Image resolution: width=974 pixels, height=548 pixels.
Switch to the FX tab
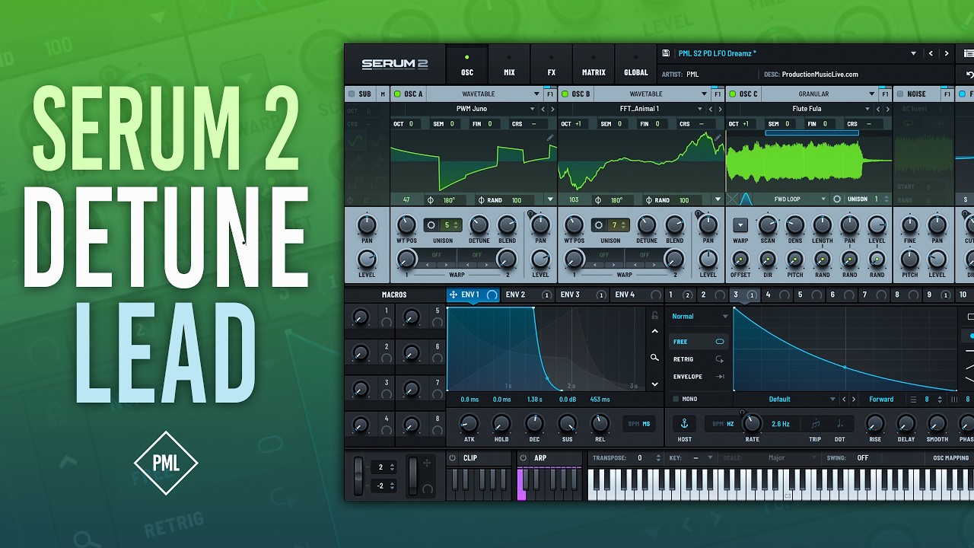coord(552,65)
